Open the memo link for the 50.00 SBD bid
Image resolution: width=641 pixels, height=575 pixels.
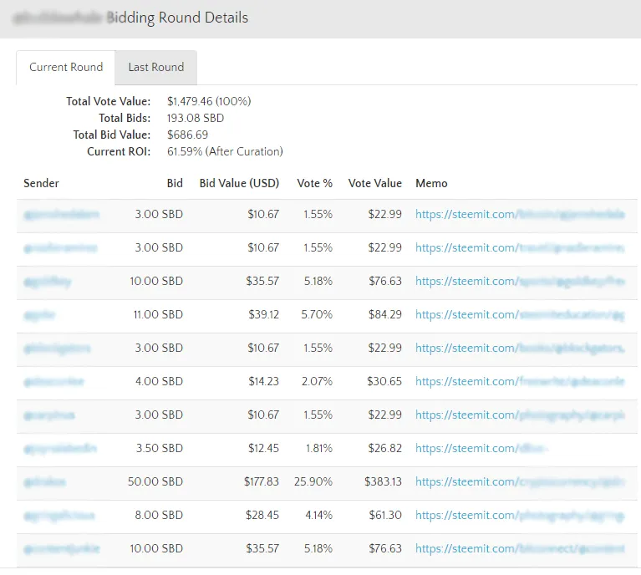click(520, 481)
